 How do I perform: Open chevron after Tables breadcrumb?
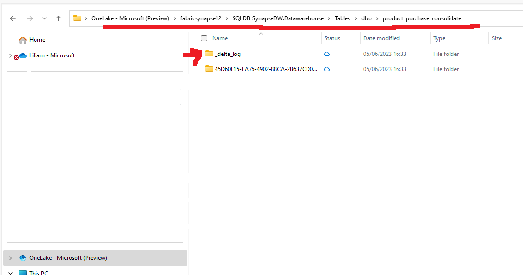point(356,18)
